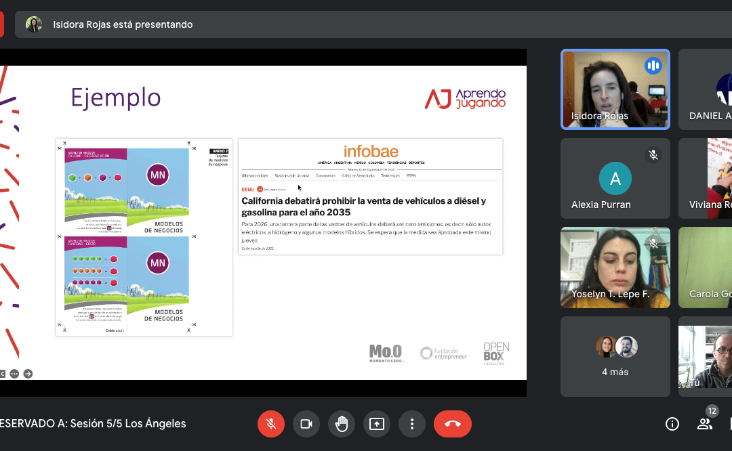
Task: Click the participant count badge 12
Action: (712, 411)
